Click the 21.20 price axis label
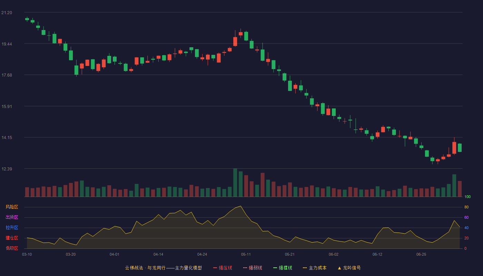The image size is (483, 276). tap(7, 13)
